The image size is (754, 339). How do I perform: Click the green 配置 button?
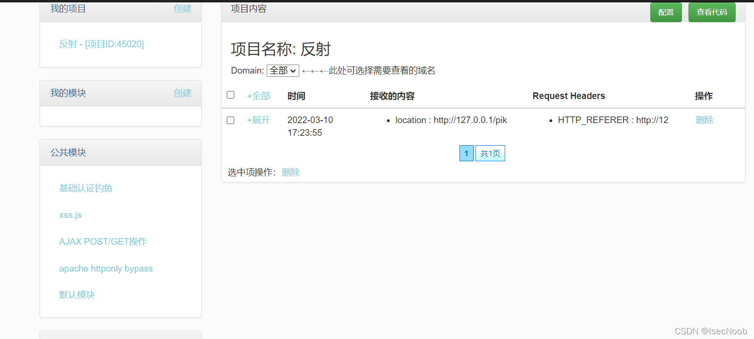[x=666, y=12]
